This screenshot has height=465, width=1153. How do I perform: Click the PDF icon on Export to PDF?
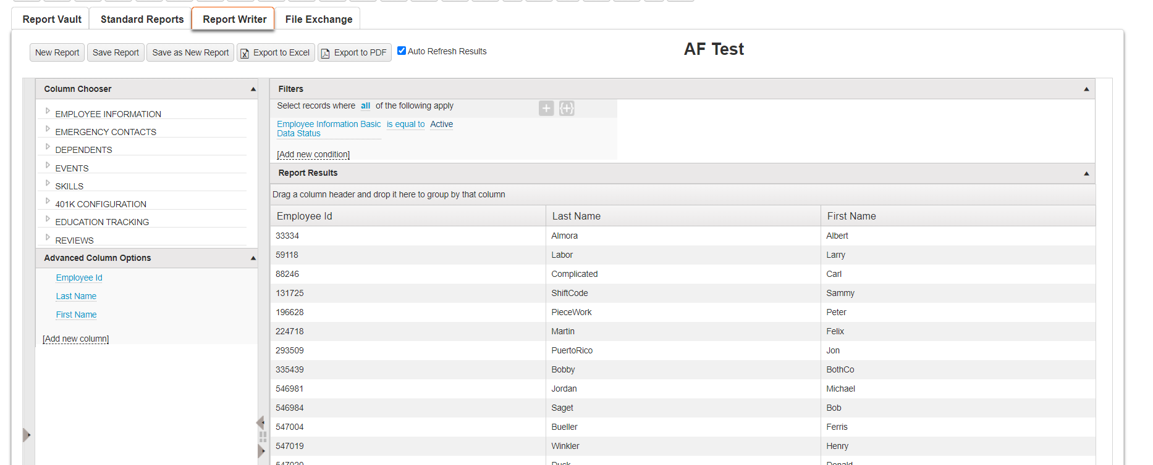tap(326, 54)
